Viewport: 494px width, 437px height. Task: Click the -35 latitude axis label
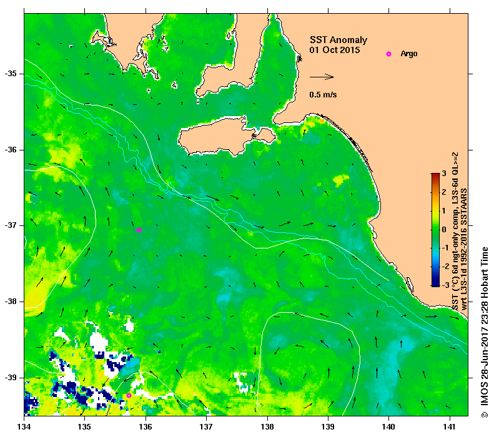pos(10,74)
